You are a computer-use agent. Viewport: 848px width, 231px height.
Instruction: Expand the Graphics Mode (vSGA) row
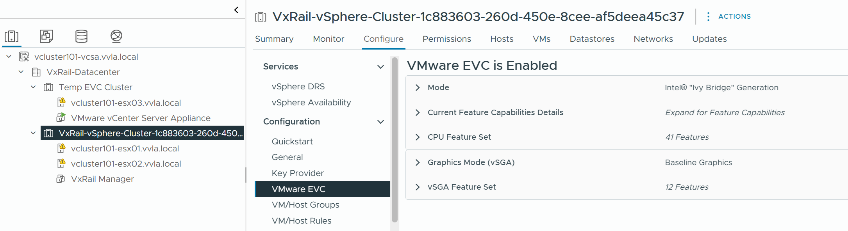pos(417,162)
